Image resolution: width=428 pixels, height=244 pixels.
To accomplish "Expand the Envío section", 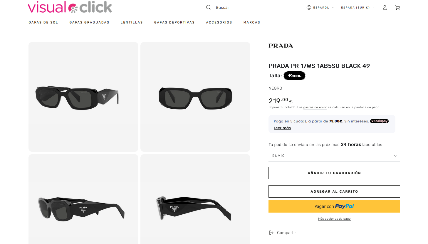I will (334, 156).
